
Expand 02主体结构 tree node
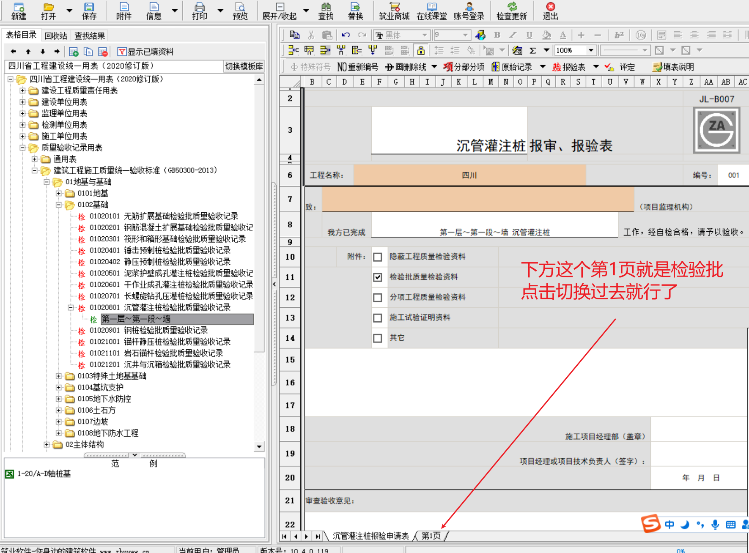point(47,444)
